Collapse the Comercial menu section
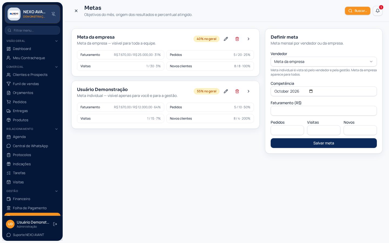This screenshot has height=243, width=389. point(56,67)
